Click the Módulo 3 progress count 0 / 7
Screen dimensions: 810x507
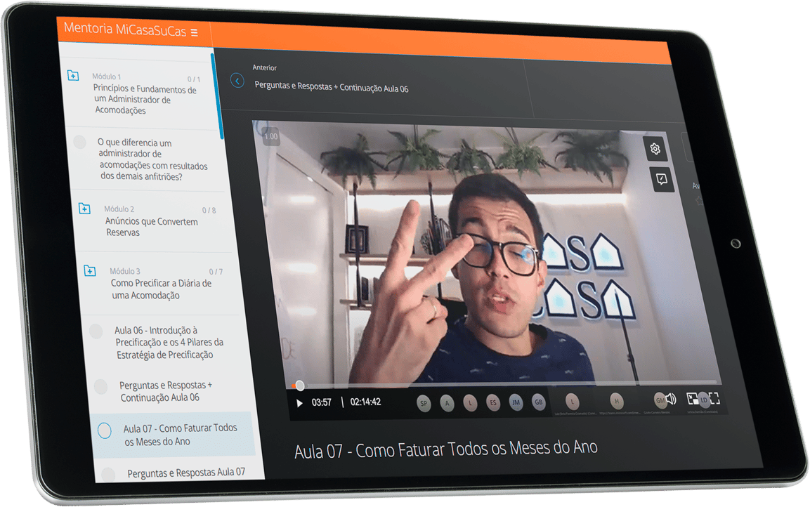click(x=216, y=272)
